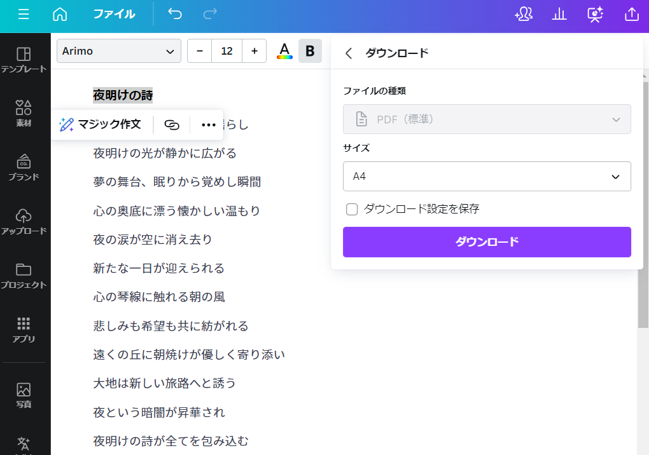
Task: Click the line 大地は新しい旅路へと誘う
Action: click(x=164, y=383)
